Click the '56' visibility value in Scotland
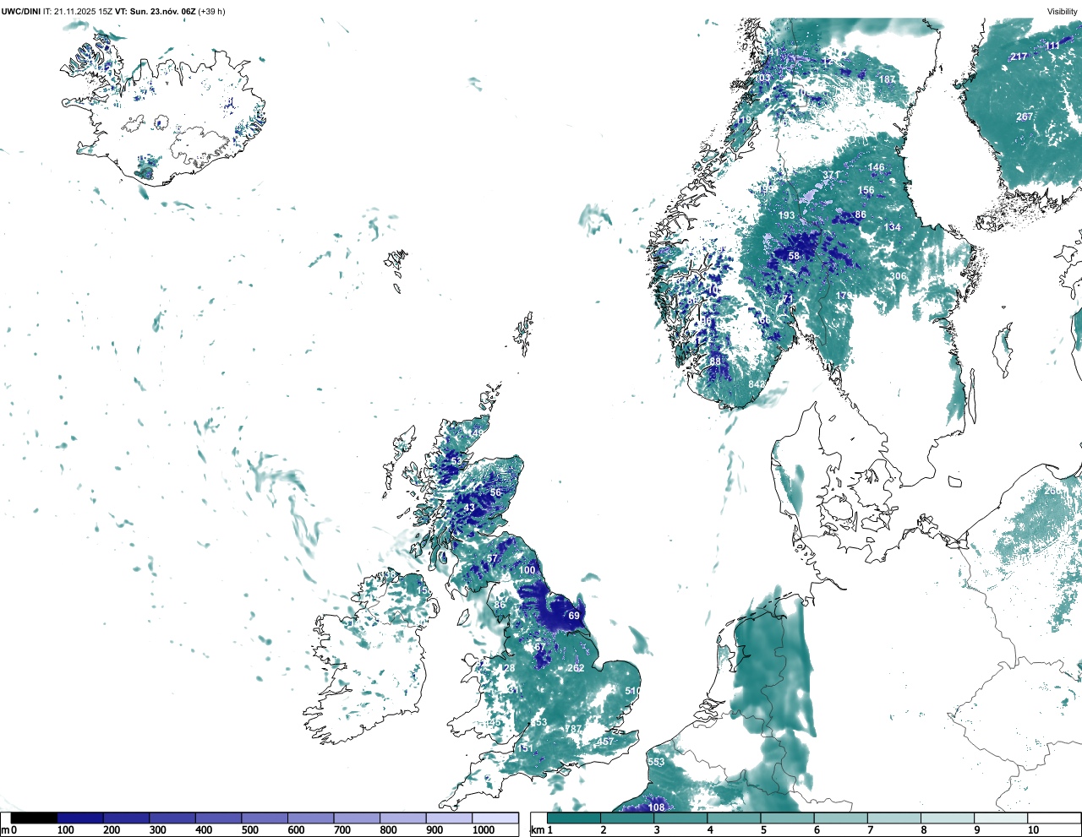Viewport: 1082px width, 837px height. point(495,492)
